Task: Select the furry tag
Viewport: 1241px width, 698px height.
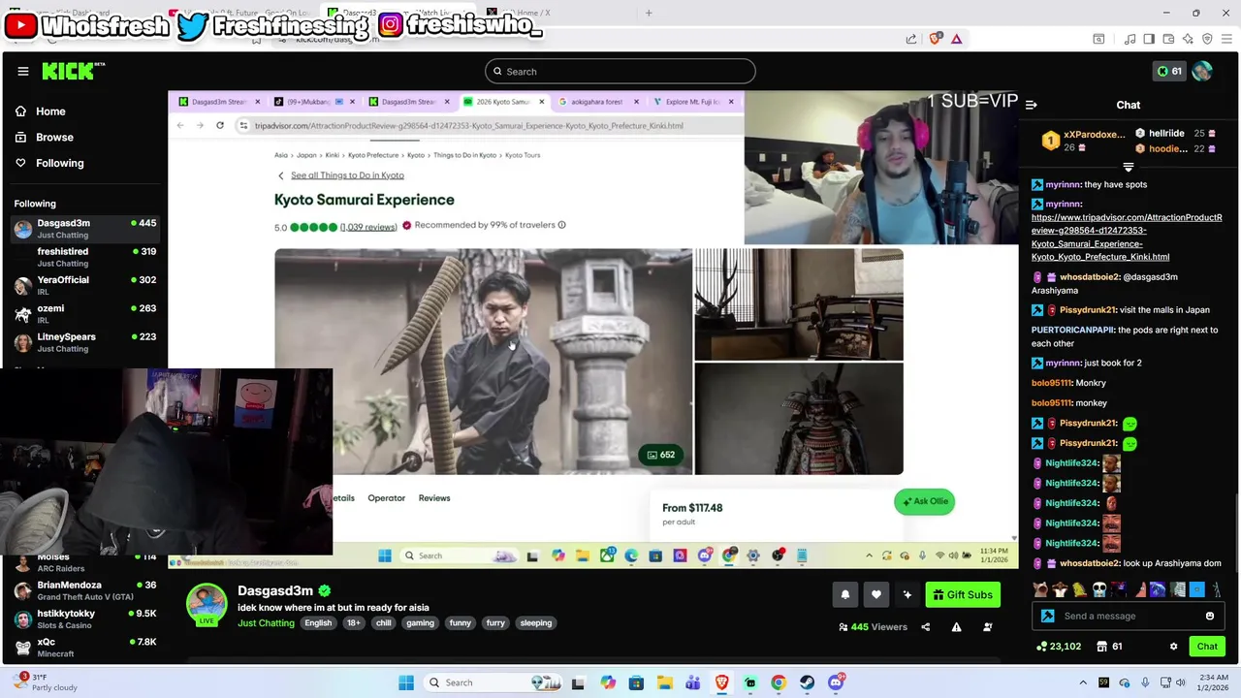Action: tap(495, 623)
